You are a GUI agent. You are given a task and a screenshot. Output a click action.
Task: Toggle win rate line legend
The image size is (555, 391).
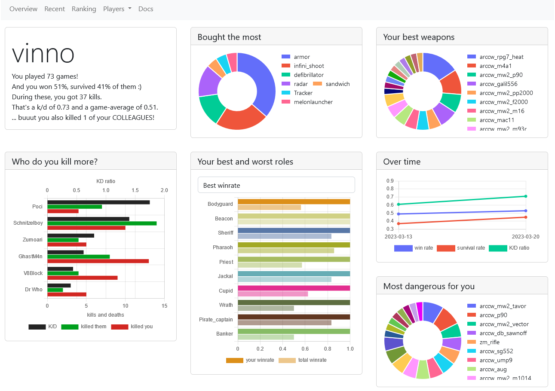click(x=413, y=248)
